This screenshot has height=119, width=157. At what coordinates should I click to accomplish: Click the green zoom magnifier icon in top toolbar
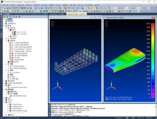click(89, 8)
